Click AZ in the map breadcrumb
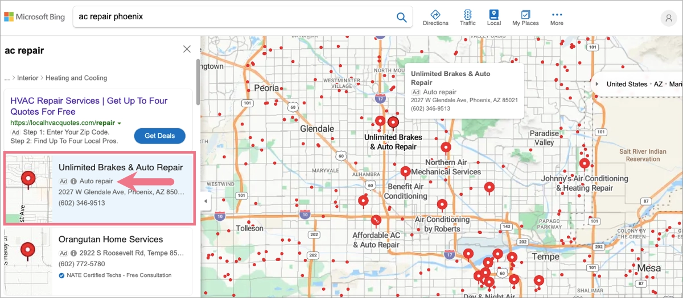This screenshot has height=298, width=683. [658, 84]
